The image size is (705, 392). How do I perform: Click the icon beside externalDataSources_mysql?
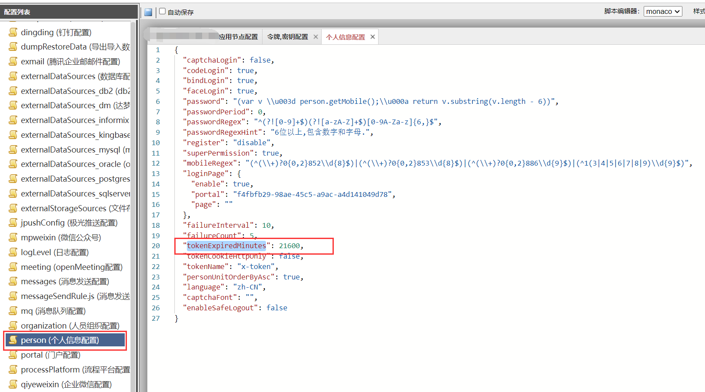click(x=13, y=149)
